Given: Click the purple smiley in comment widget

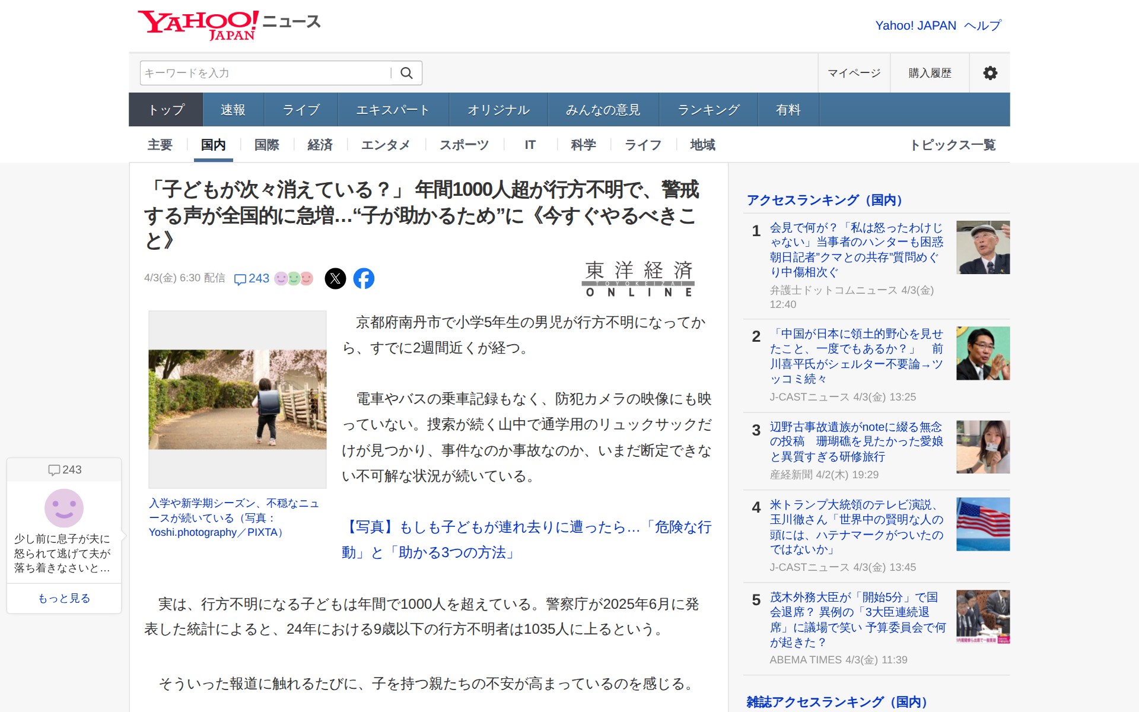Looking at the screenshot, I should (x=64, y=508).
